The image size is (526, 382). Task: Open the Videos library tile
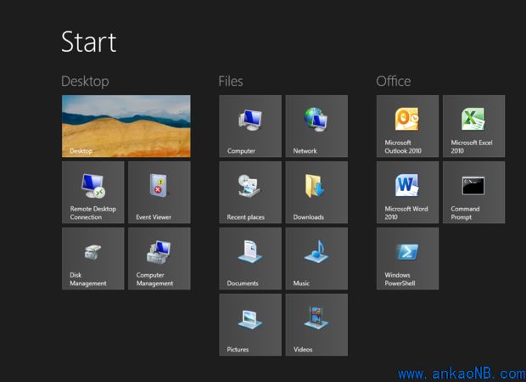(316, 324)
